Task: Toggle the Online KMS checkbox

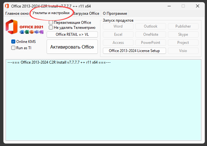Action: click(x=13, y=42)
